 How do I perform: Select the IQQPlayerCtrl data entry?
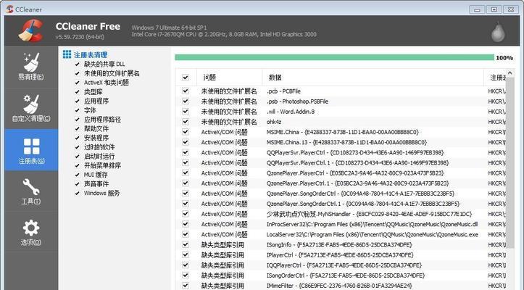tap(344, 265)
